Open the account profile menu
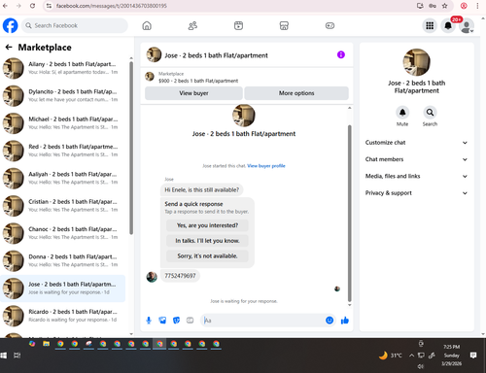Viewport: 486px width, 373px height. [x=467, y=26]
